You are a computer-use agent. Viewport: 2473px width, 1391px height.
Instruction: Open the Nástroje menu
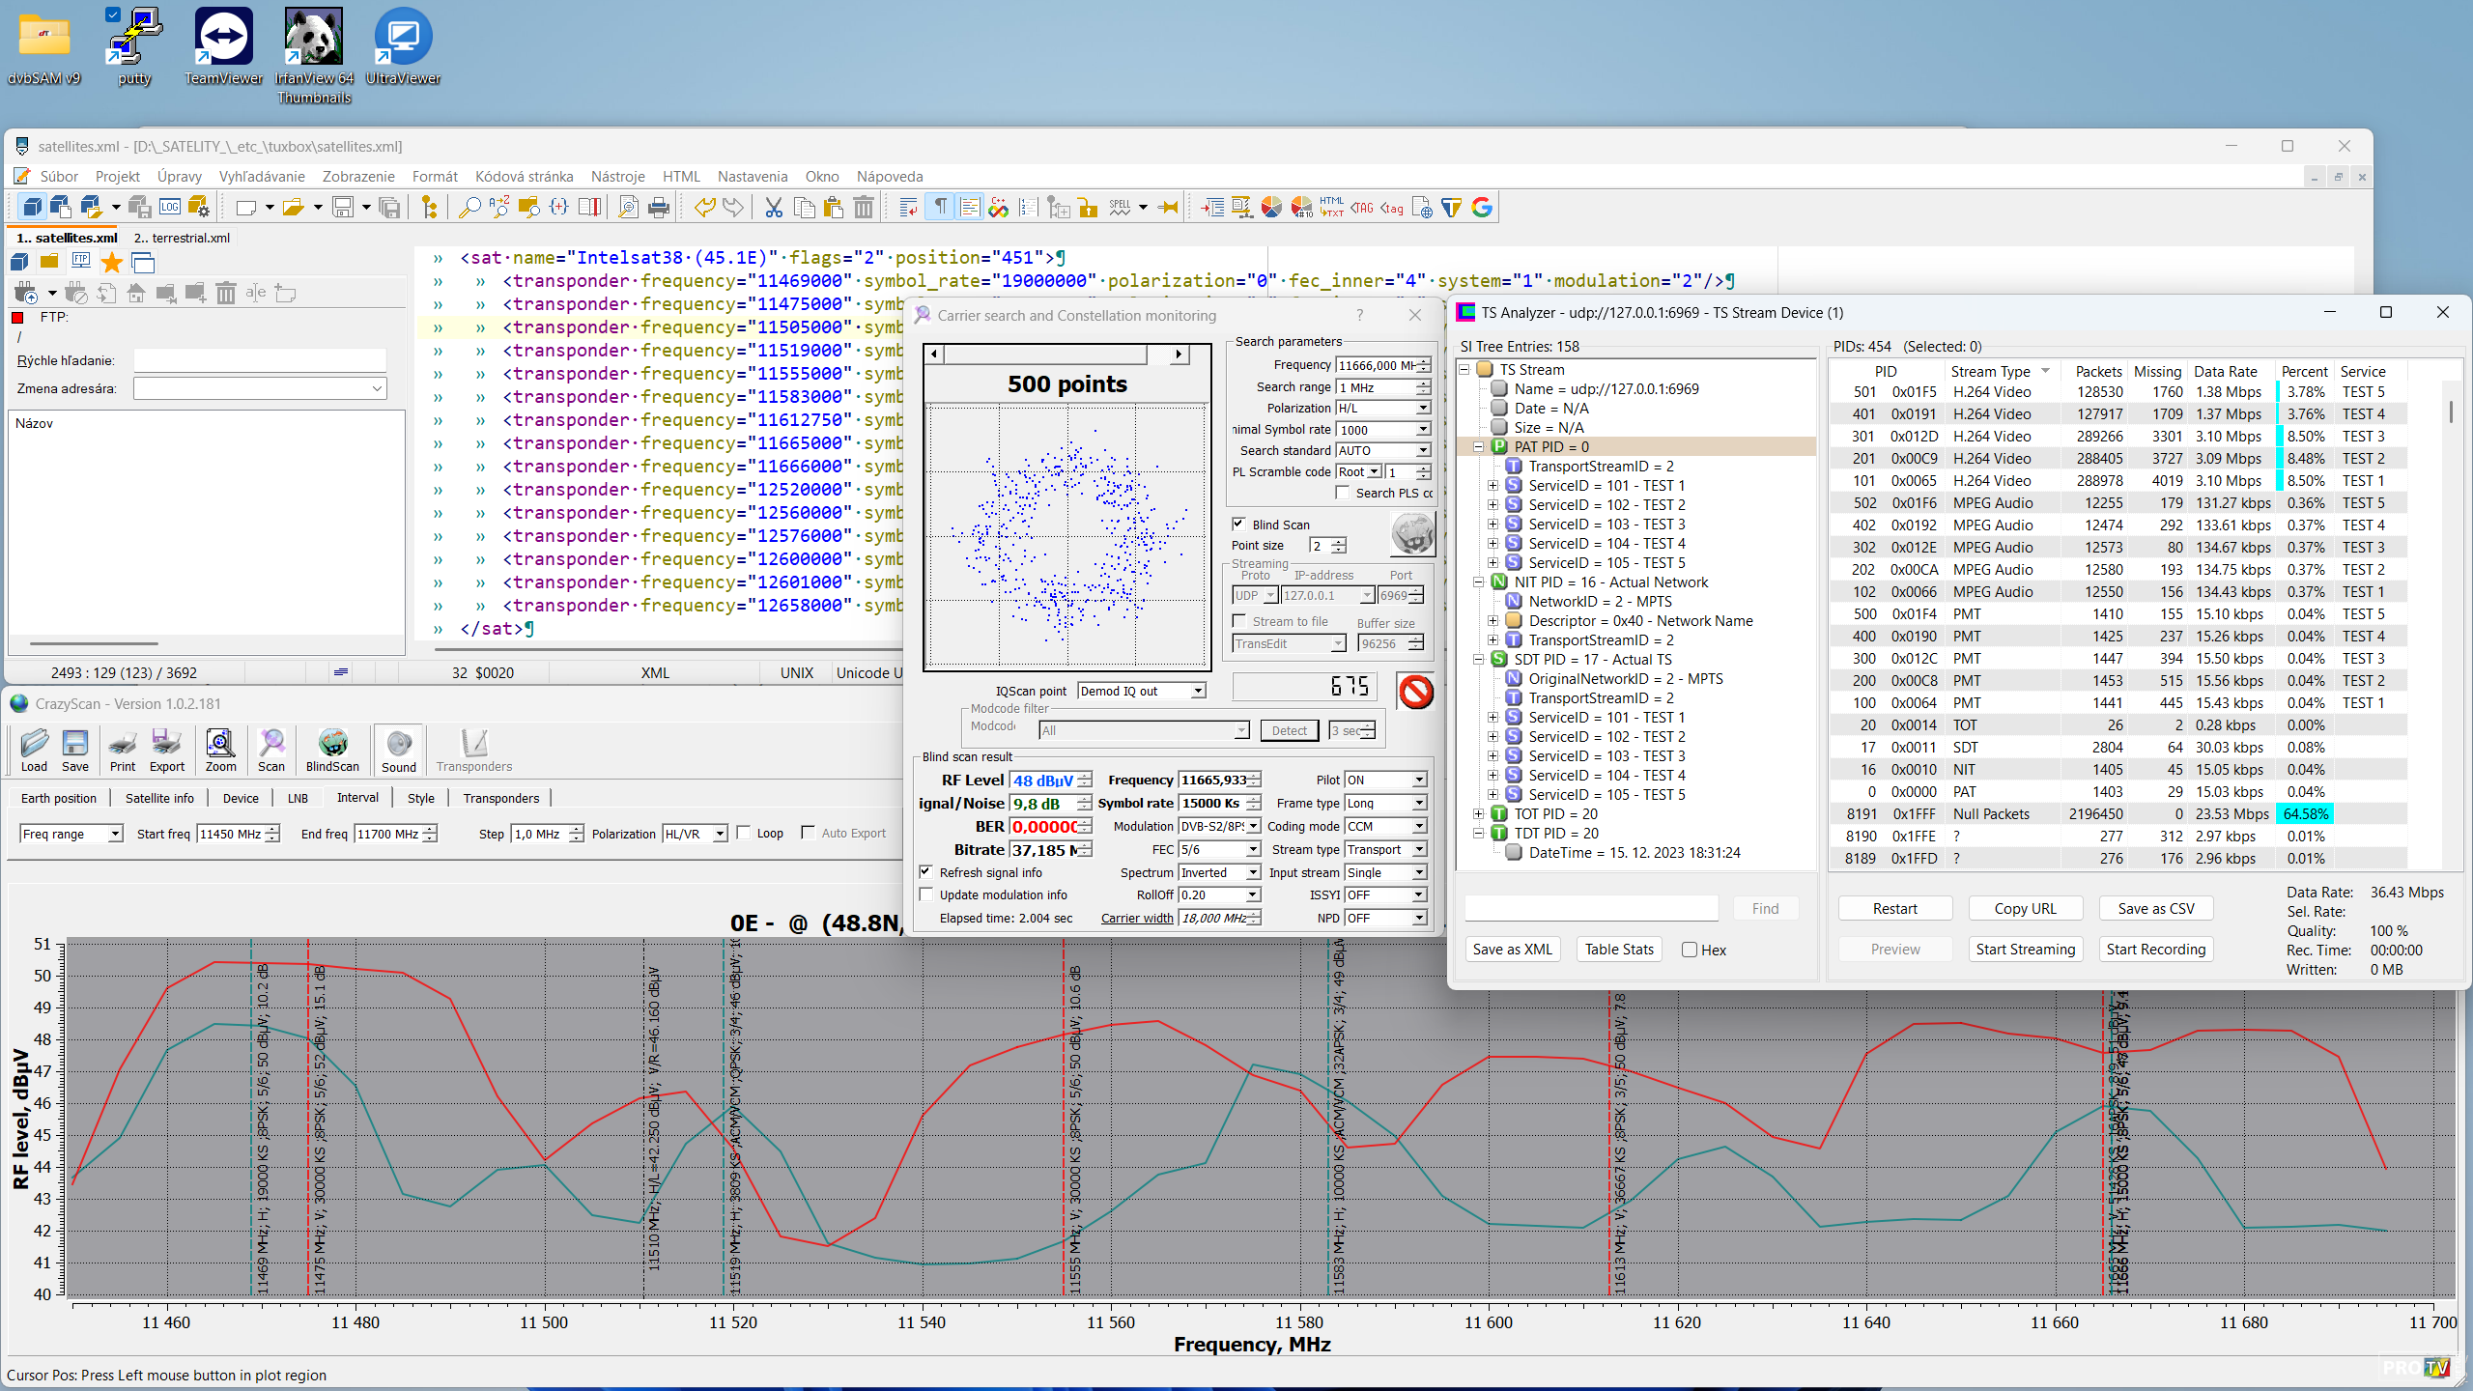click(617, 177)
